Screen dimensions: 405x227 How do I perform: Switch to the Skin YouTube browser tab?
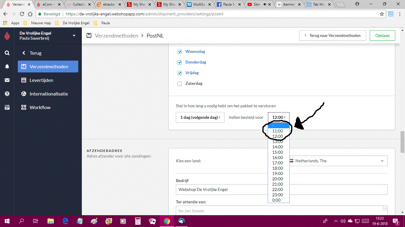click(258, 4)
